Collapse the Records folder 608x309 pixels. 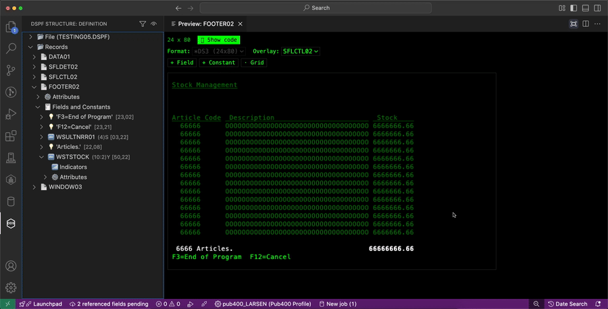[x=30, y=47]
